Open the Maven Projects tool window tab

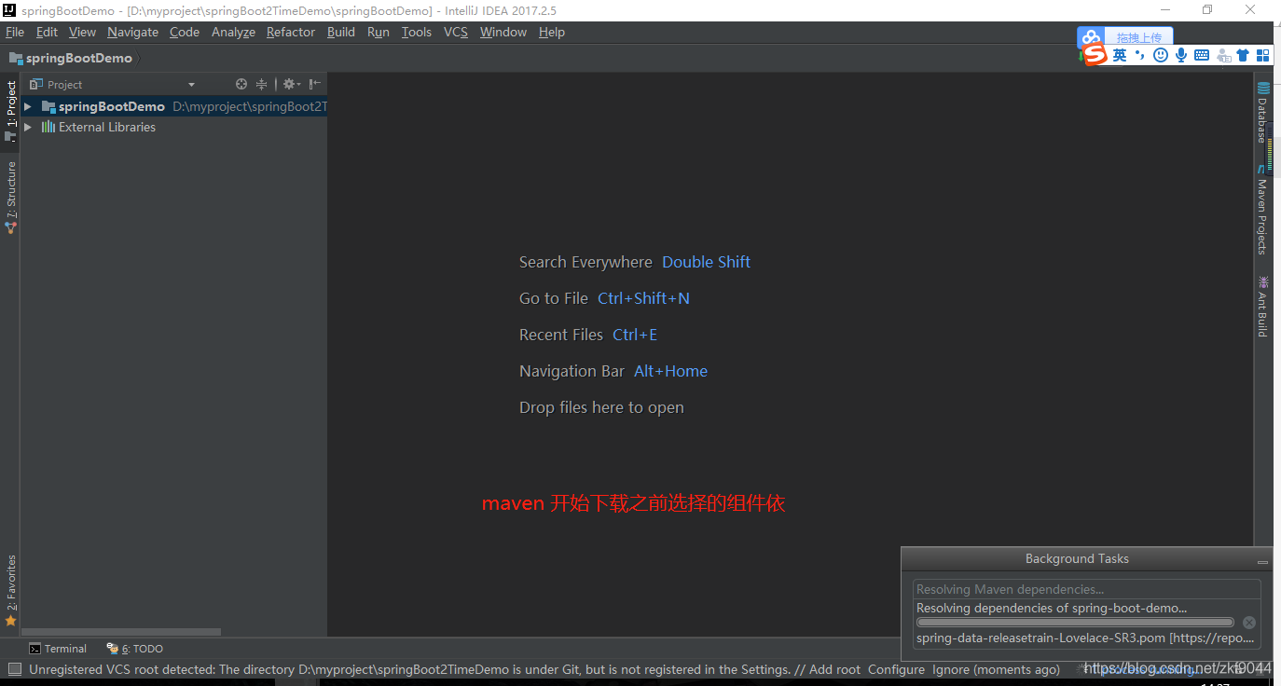[1263, 211]
